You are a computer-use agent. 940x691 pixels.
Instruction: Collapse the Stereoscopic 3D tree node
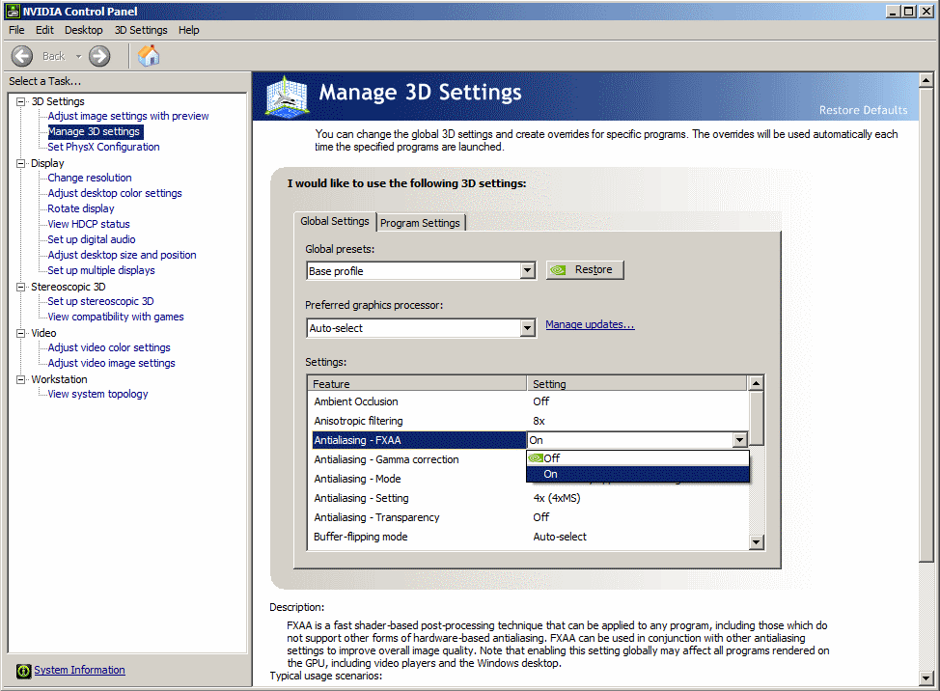[x=21, y=287]
